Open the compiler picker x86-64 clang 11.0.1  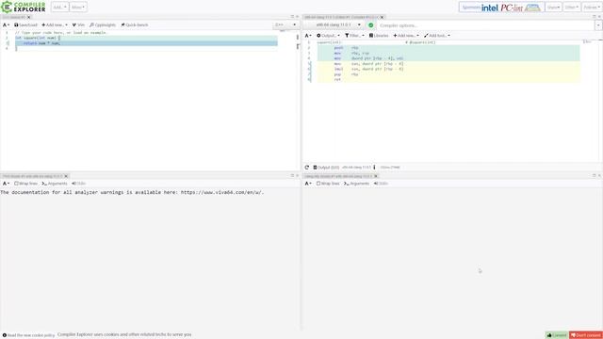tap(334, 25)
